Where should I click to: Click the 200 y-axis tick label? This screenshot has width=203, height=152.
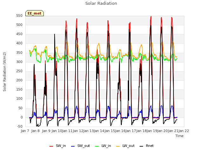pyautogui.click(x=19, y=80)
